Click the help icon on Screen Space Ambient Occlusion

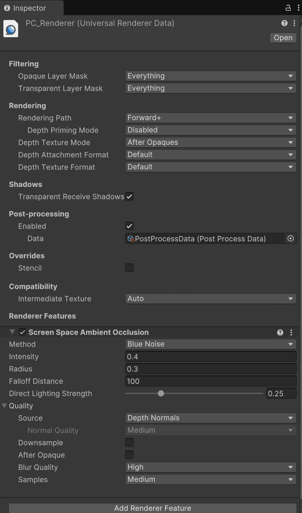(280, 332)
